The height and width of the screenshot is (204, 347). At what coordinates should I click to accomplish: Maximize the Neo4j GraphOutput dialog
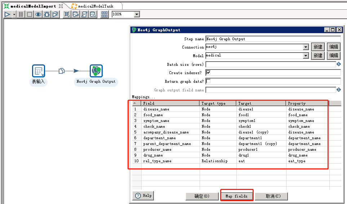(x=333, y=30)
